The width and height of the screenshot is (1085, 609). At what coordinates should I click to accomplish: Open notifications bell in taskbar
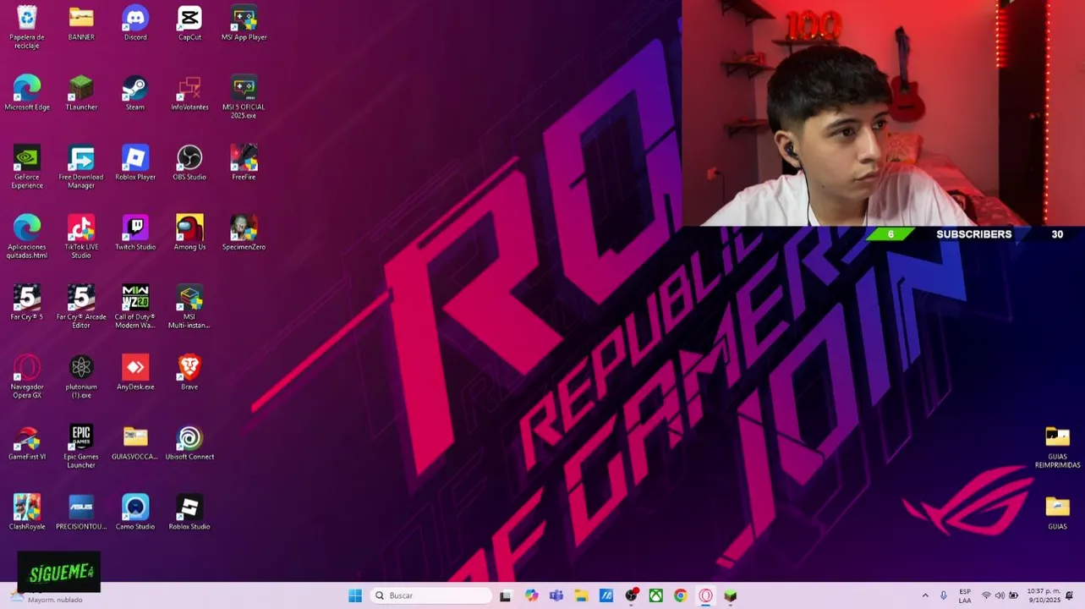1070,595
